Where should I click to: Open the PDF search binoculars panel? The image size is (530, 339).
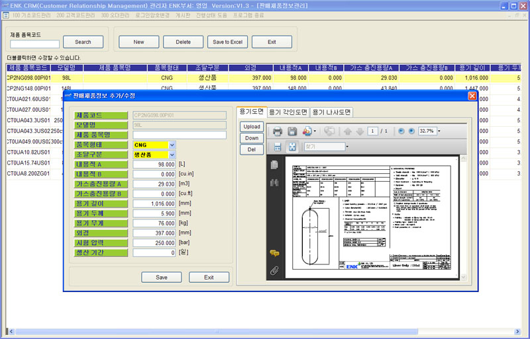(274, 182)
